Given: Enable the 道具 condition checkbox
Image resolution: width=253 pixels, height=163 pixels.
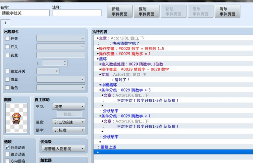Looking at the screenshot, I should pos(7,79).
